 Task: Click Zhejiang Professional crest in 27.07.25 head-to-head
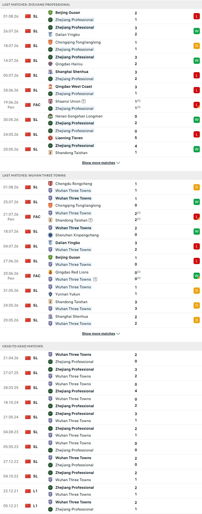(50, 369)
